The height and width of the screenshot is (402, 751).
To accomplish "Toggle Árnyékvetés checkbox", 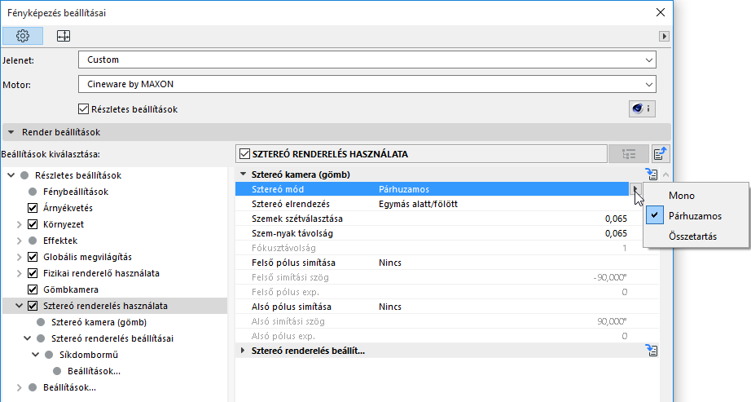I will coord(33,208).
